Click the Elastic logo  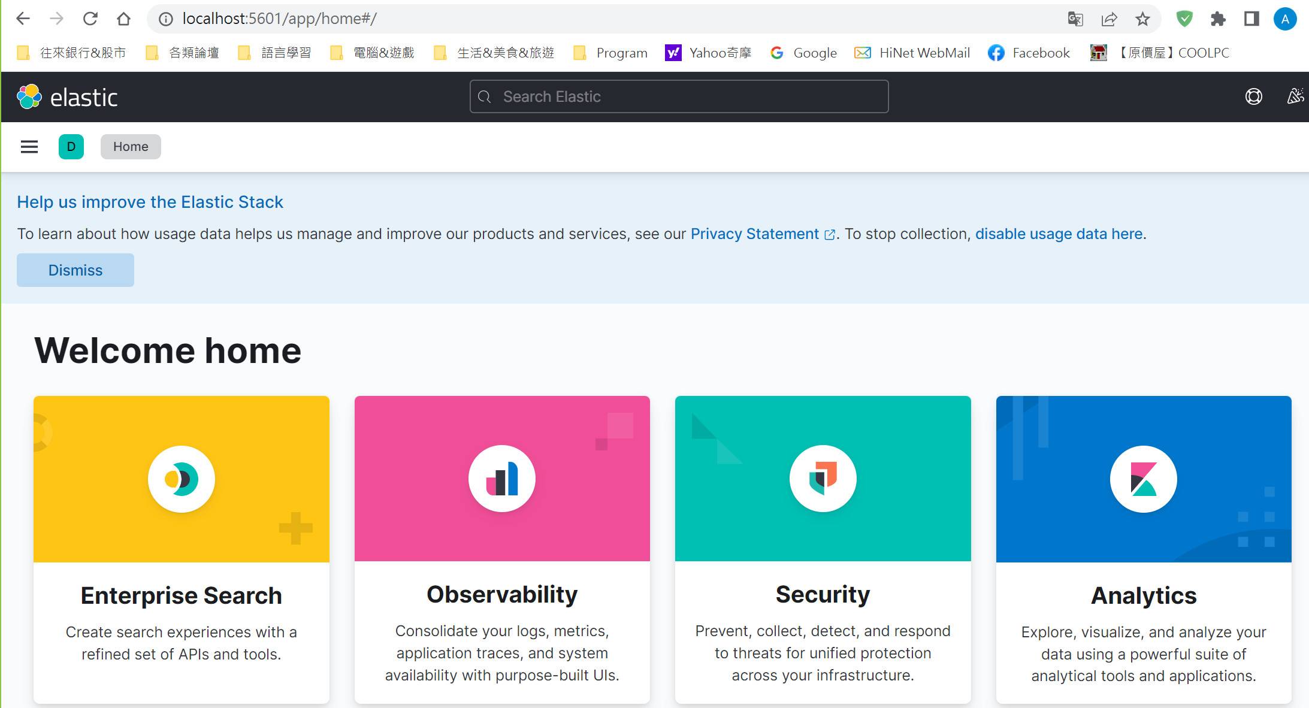67,97
